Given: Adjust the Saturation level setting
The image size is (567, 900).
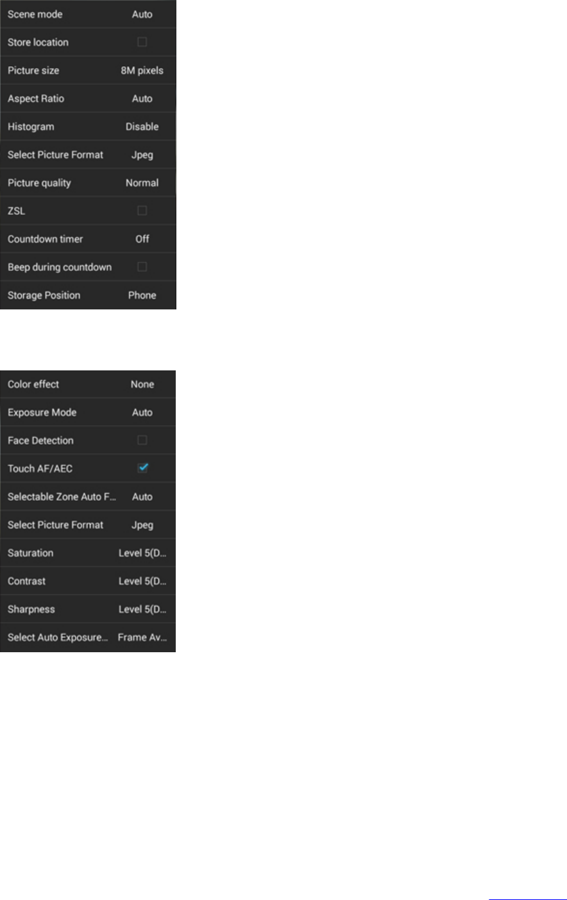Looking at the screenshot, I should point(88,553).
